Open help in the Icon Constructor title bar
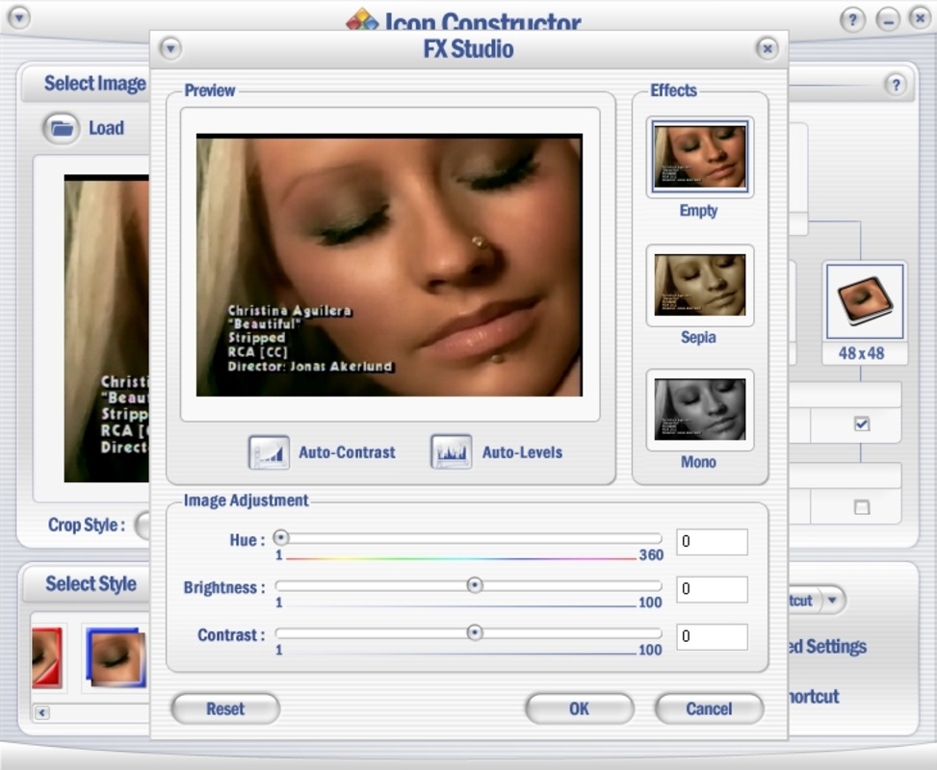Viewport: 937px width, 770px height. point(852,20)
